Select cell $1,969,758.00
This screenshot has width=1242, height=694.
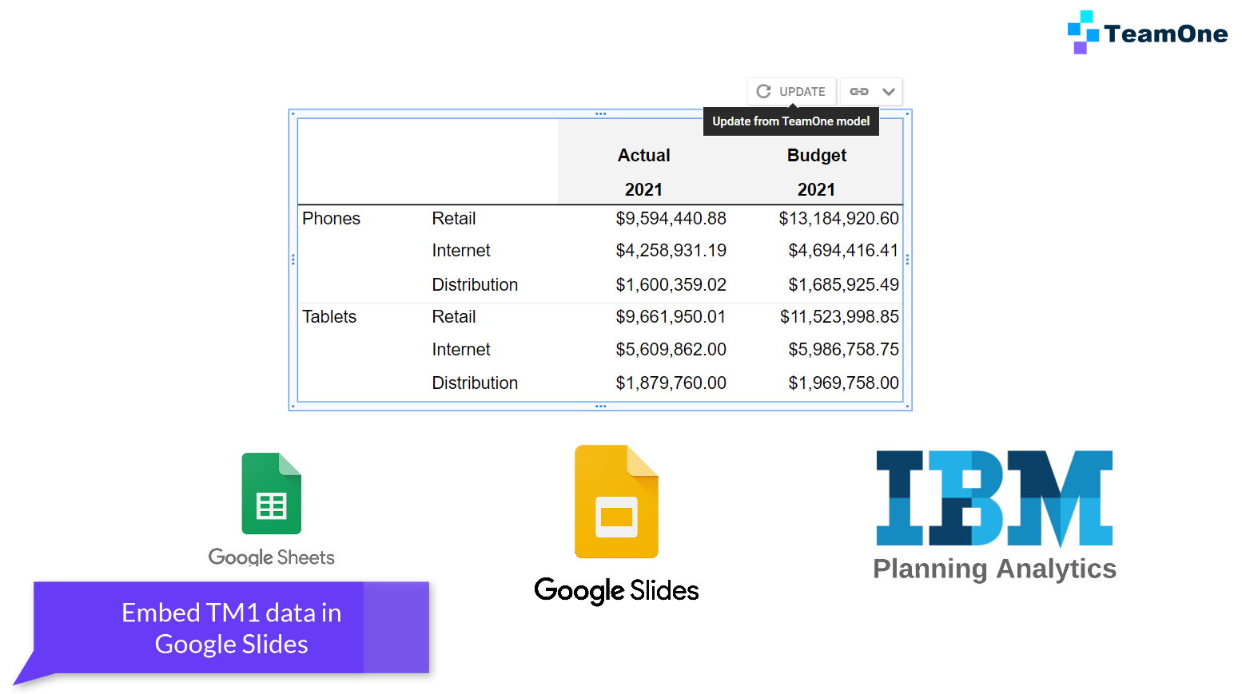(843, 383)
